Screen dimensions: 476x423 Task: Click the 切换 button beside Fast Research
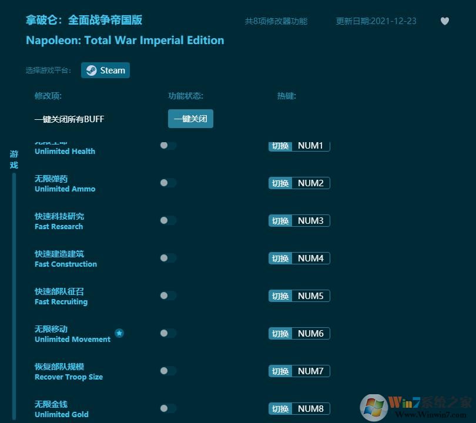(x=280, y=220)
